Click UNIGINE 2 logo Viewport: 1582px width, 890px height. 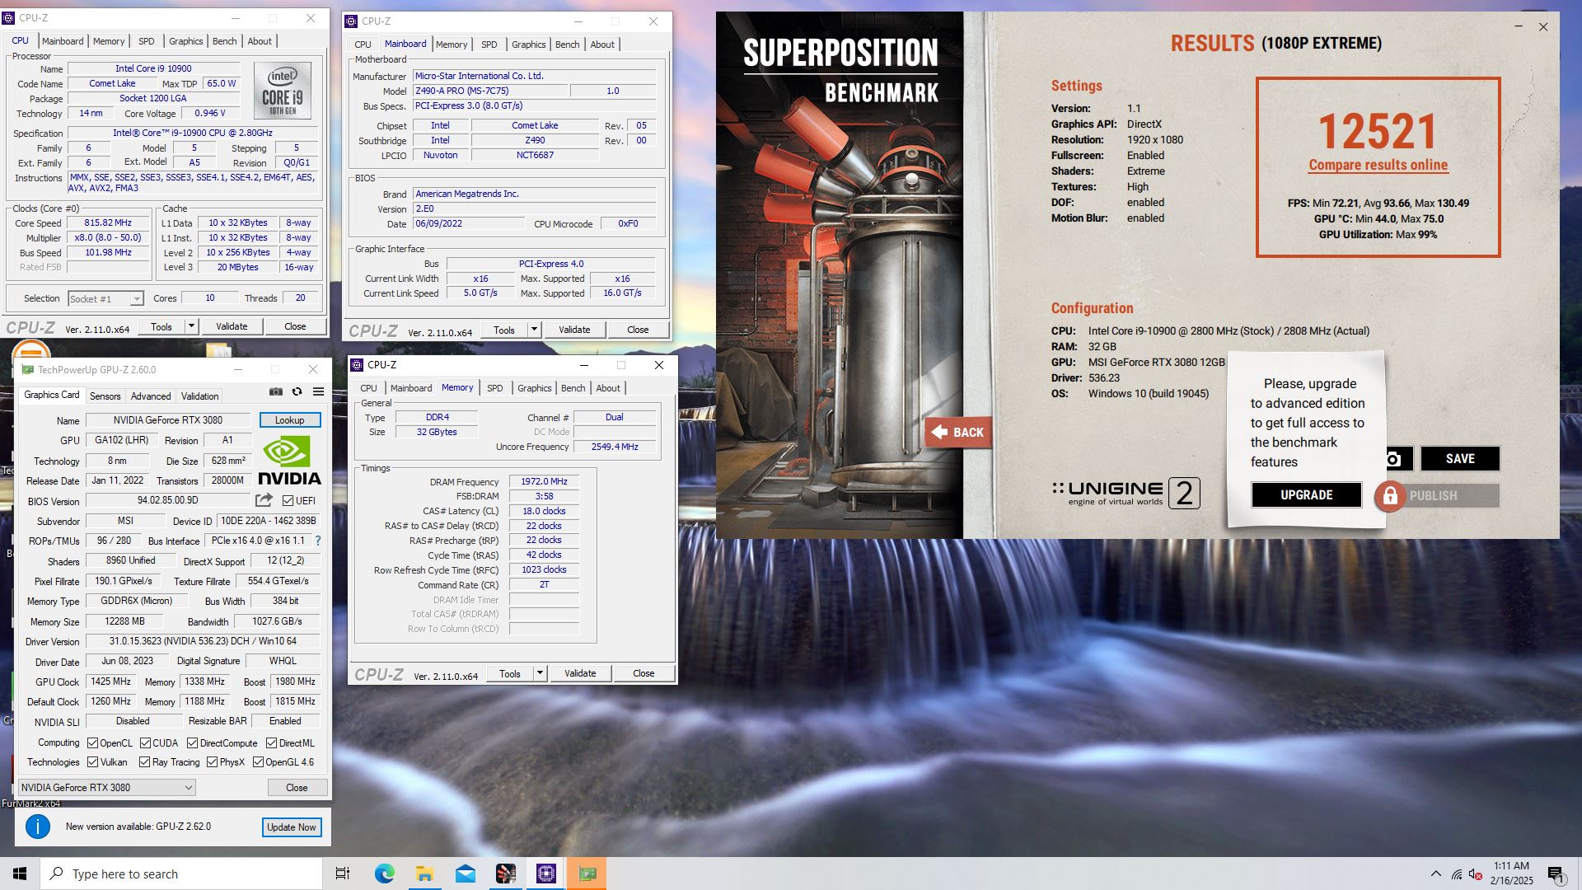[x=1126, y=494]
